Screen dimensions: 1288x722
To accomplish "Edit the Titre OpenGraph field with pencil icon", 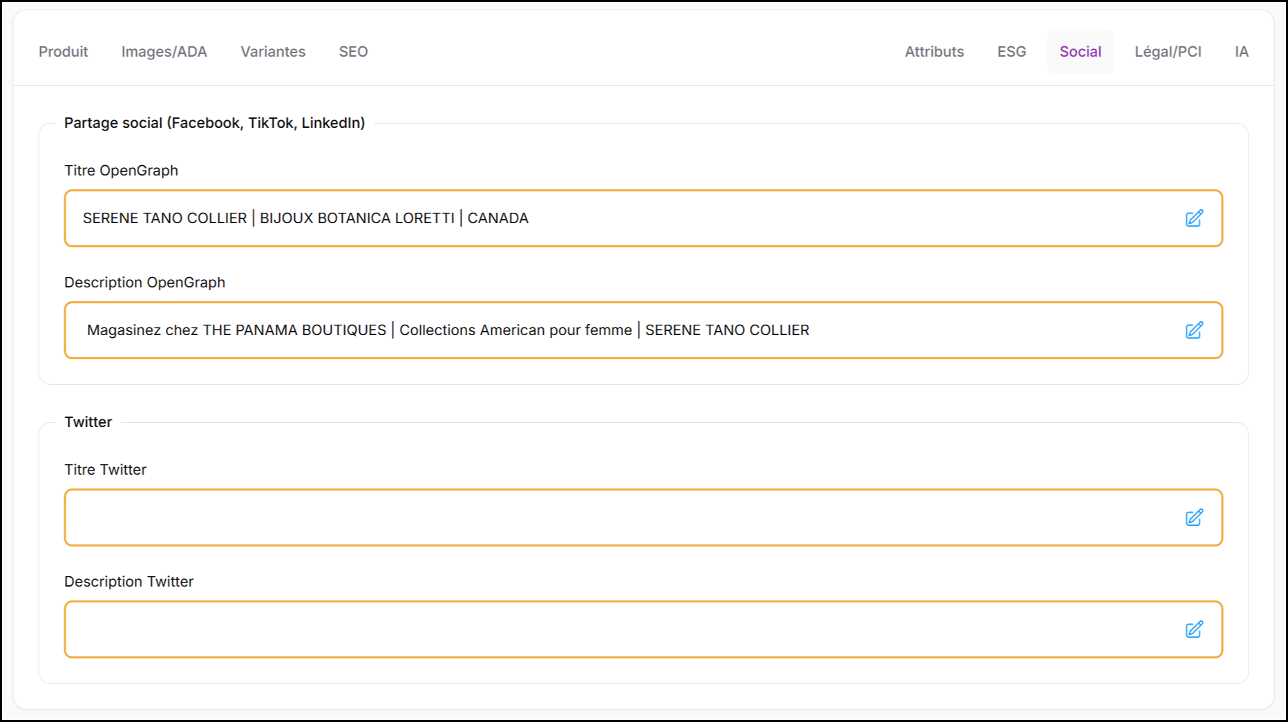I will click(x=1194, y=218).
